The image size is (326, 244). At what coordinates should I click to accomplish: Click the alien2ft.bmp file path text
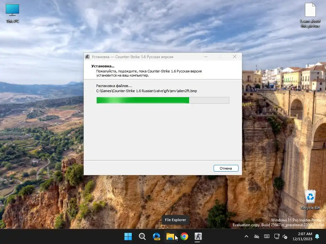pyautogui.click(x=146, y=91)
